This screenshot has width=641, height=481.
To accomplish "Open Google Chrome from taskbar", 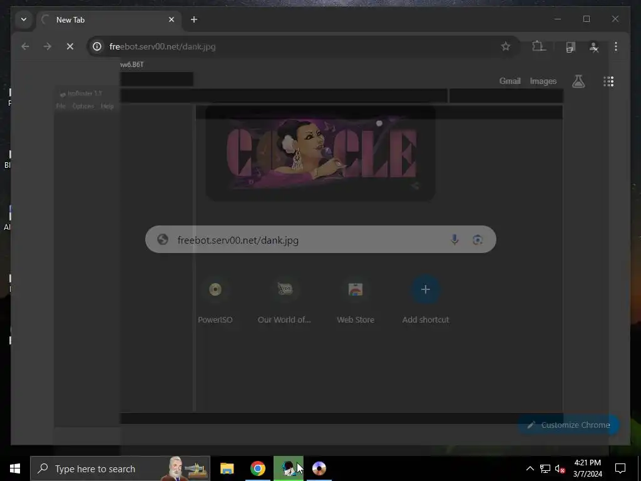I will (257, 468).
